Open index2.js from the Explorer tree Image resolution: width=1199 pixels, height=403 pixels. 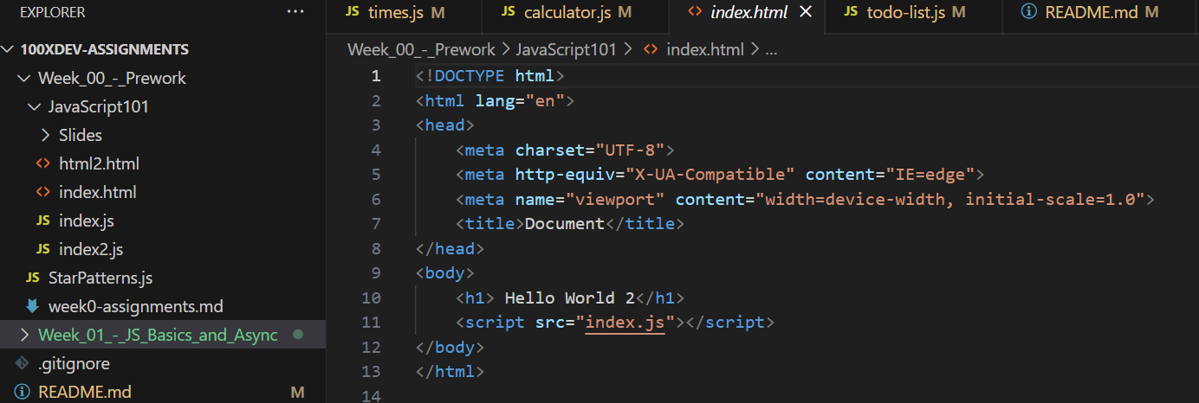tap(90, 249)
